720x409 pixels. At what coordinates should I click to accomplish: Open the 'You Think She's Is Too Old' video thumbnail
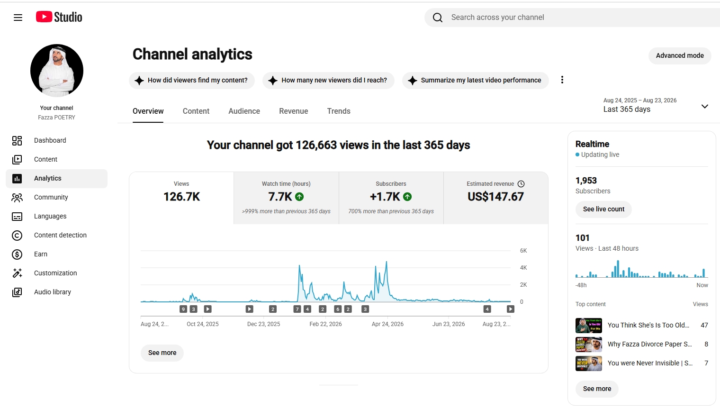coord(589,326)
